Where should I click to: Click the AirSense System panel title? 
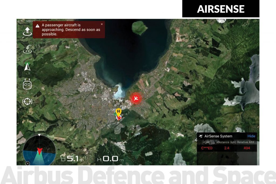pyautogui.click(x=218, y=136)
